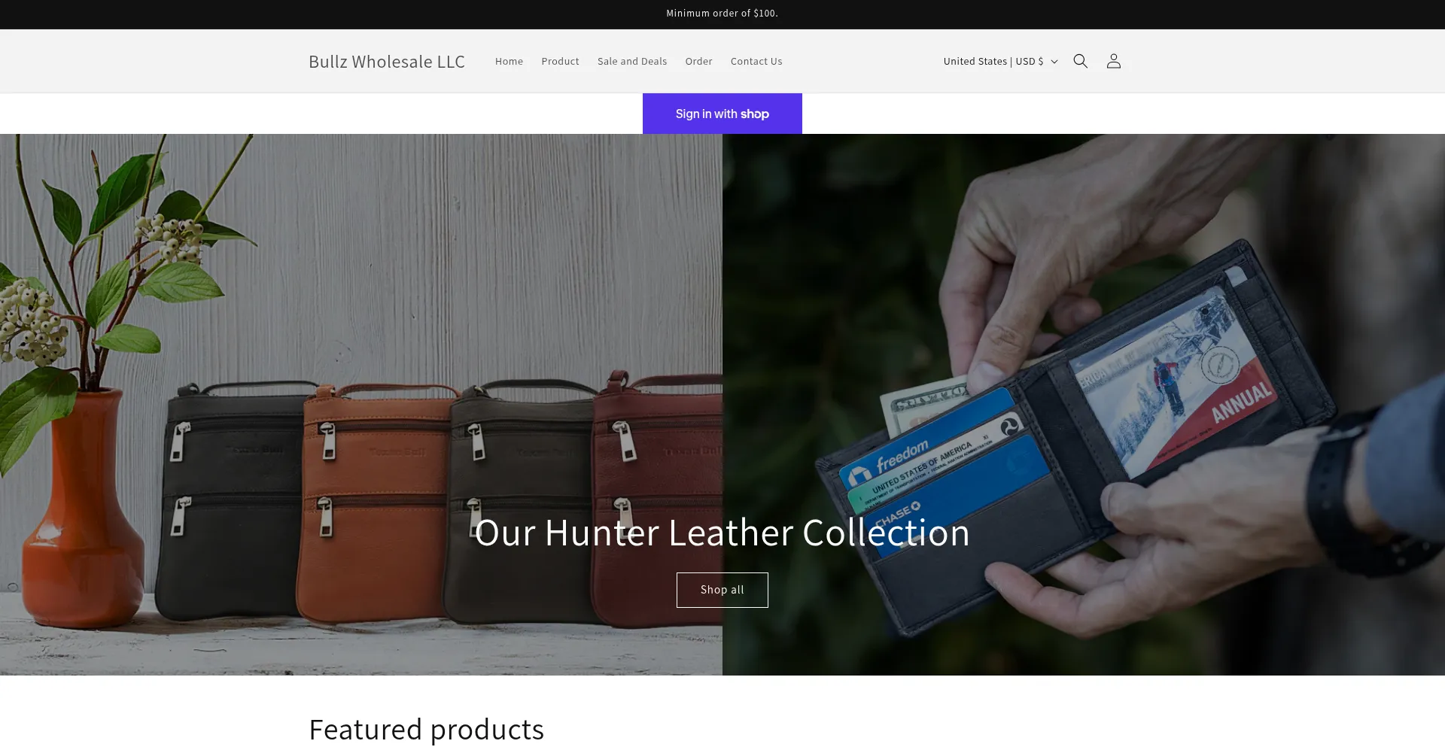Click the Our Hunter Leather Collection heading

click(722, 533)
